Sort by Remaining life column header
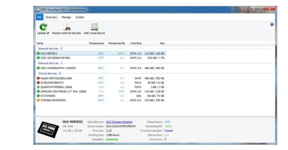The image size is (288, 150). [116, 43]
